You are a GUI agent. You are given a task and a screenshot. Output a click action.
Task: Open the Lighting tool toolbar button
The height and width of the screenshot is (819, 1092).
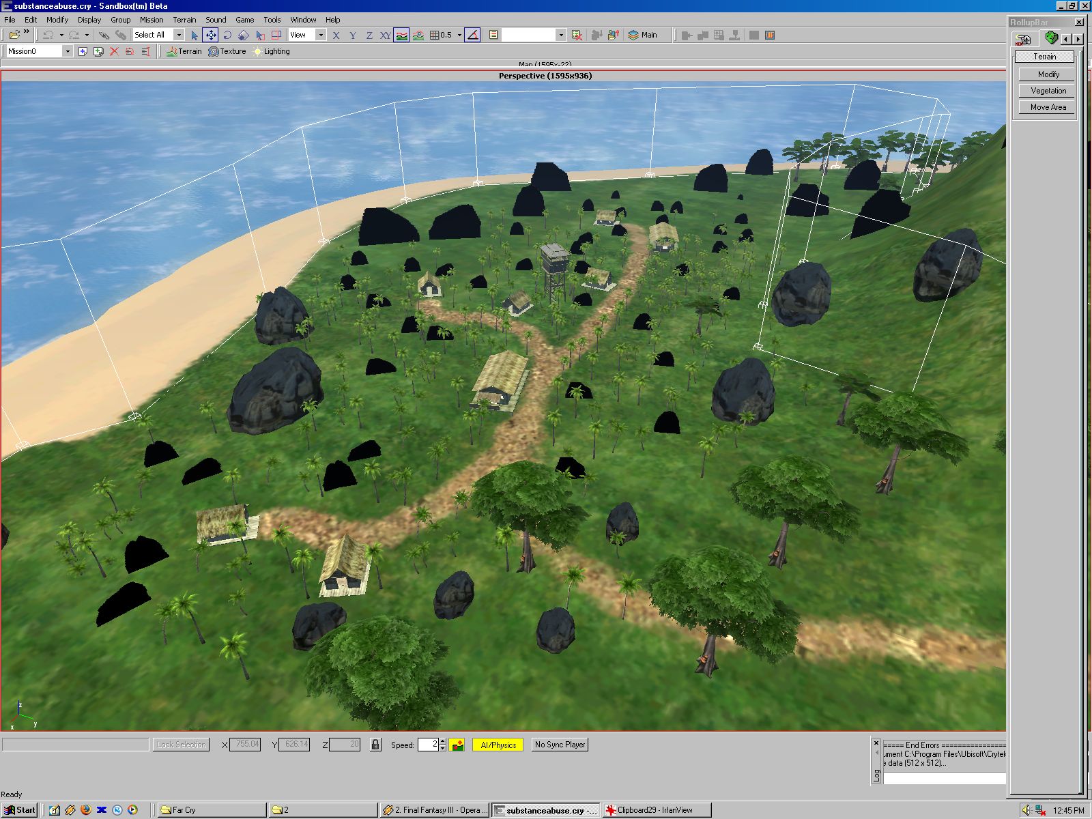click(x=271, y=51)
